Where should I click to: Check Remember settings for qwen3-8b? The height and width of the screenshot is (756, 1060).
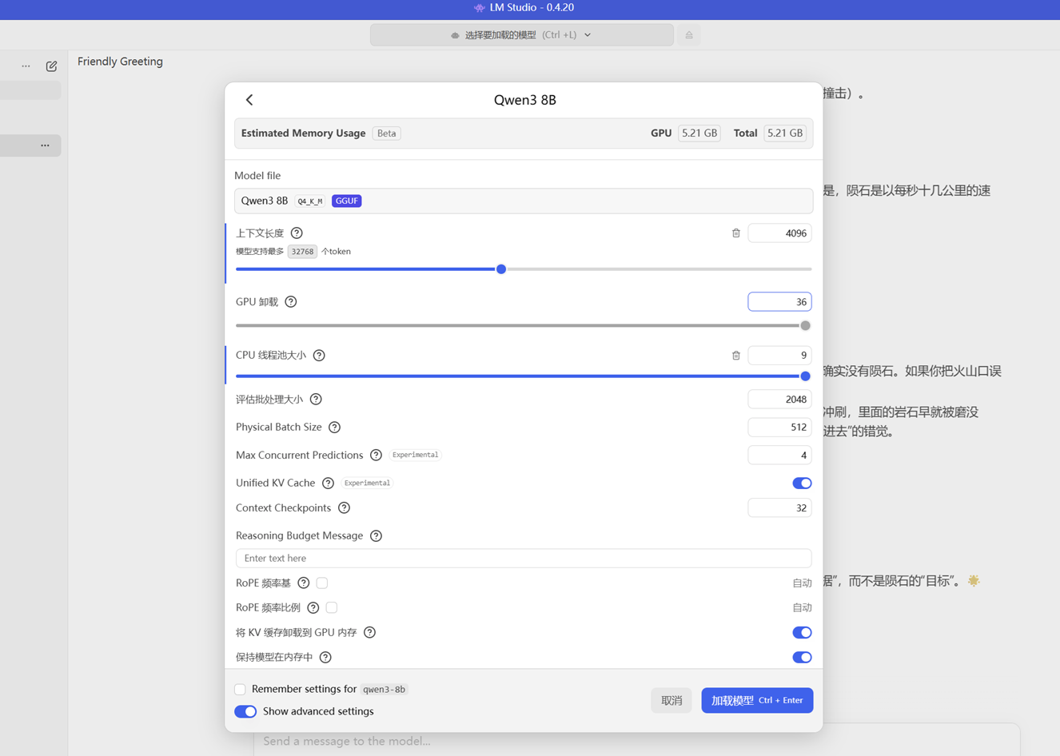point(240,690)
